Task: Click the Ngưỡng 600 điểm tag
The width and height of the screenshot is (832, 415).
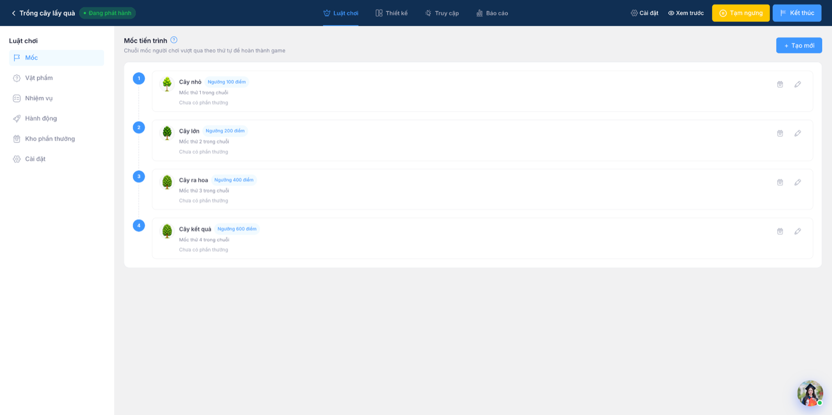Action: click(x=237, y=229)
